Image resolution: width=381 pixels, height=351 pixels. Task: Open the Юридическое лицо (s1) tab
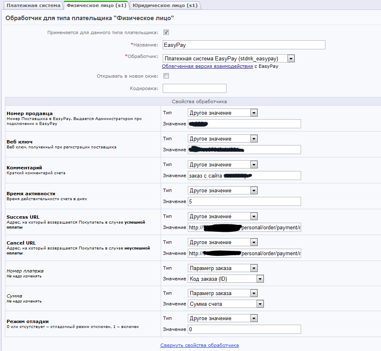[164, 5]
